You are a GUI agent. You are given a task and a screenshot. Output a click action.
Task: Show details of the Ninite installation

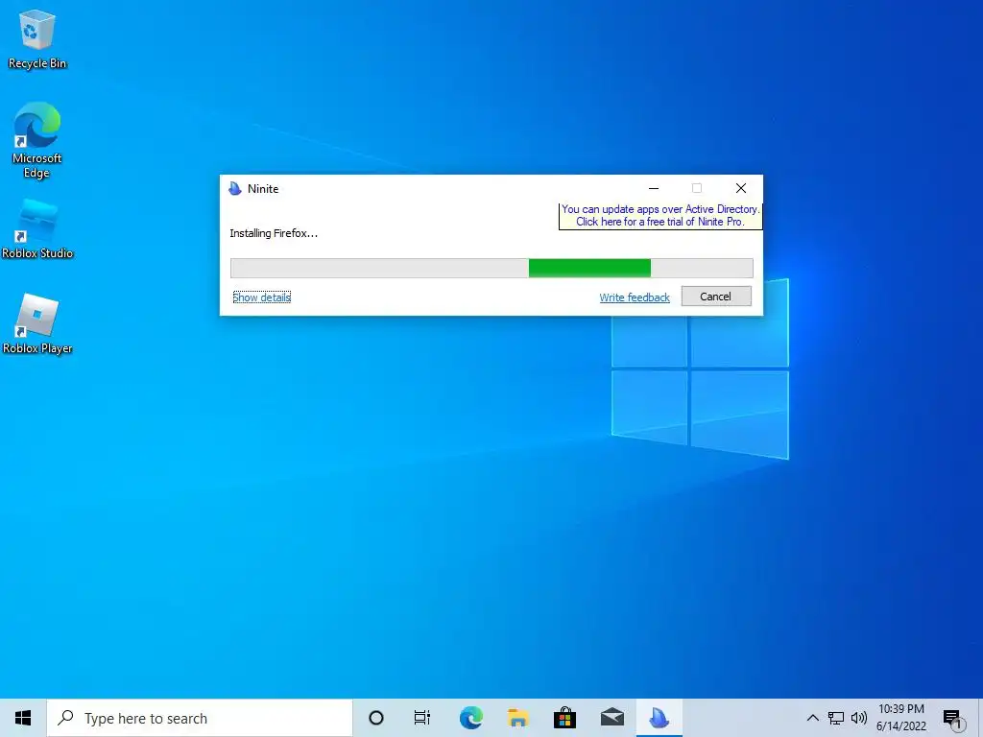[261, 297]
